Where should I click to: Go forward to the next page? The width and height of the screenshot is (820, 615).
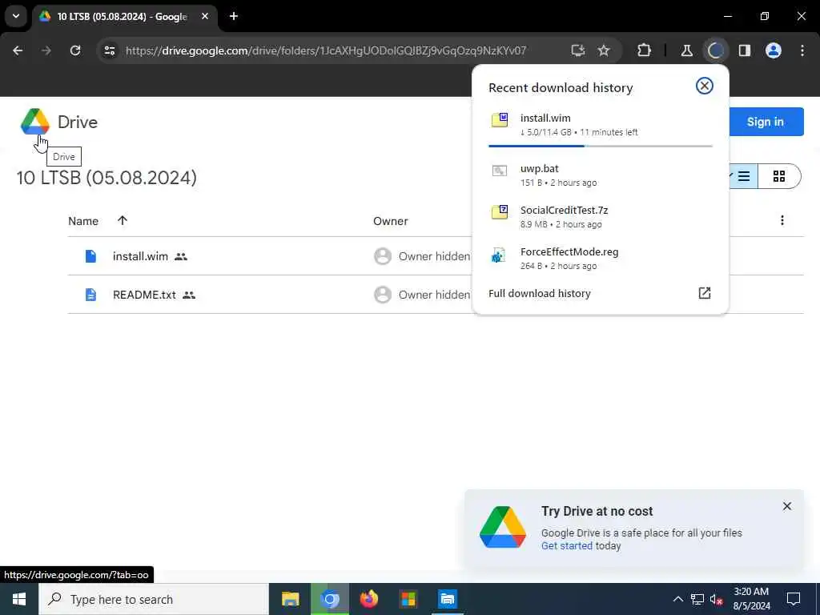click(x=46, y=50)
